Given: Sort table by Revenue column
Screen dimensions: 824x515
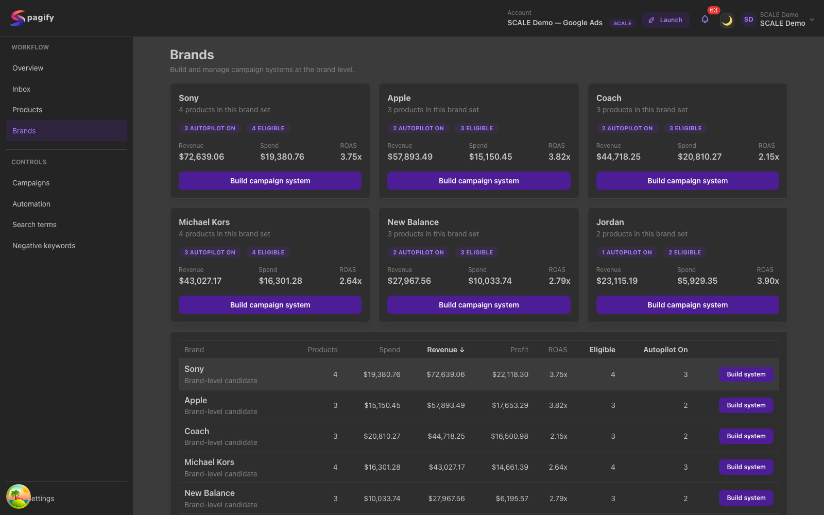Looking at the screenshot, I should click(445, 350).
